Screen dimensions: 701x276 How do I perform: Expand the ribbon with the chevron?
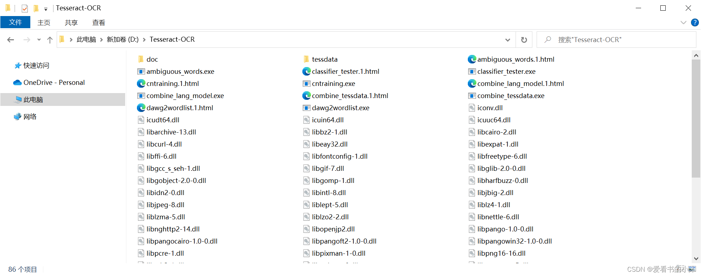click(683, 22)
